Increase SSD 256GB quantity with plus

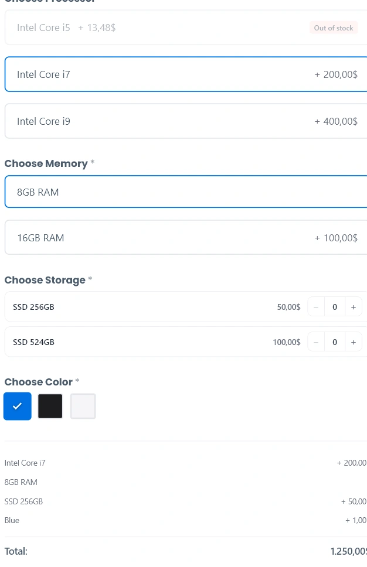(x=354, y=307)
